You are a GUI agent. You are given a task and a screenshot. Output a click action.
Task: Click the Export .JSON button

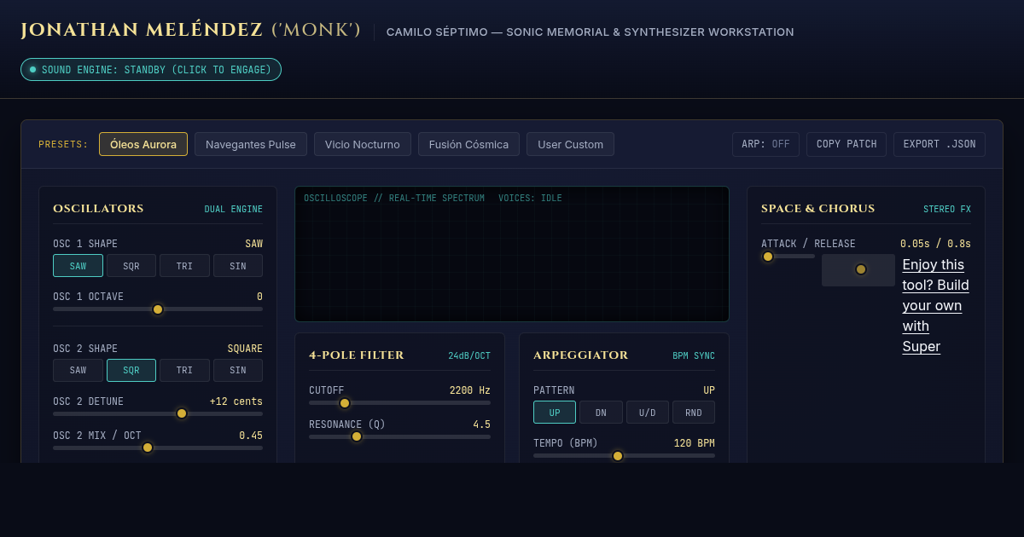940,144
